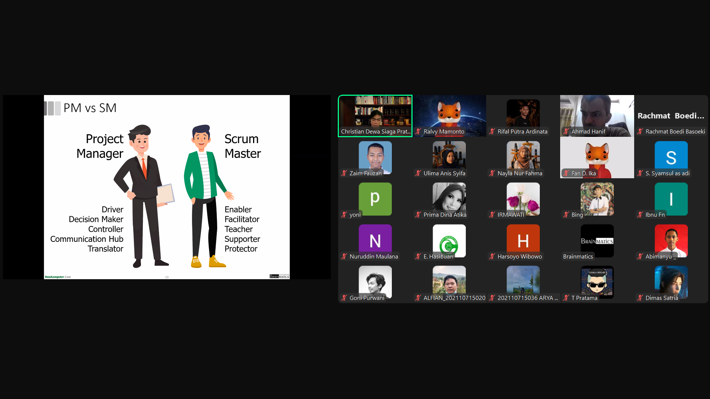
Task: Click the muted microphone icon next to Ahmad Hanif
Action: point(566,132)
